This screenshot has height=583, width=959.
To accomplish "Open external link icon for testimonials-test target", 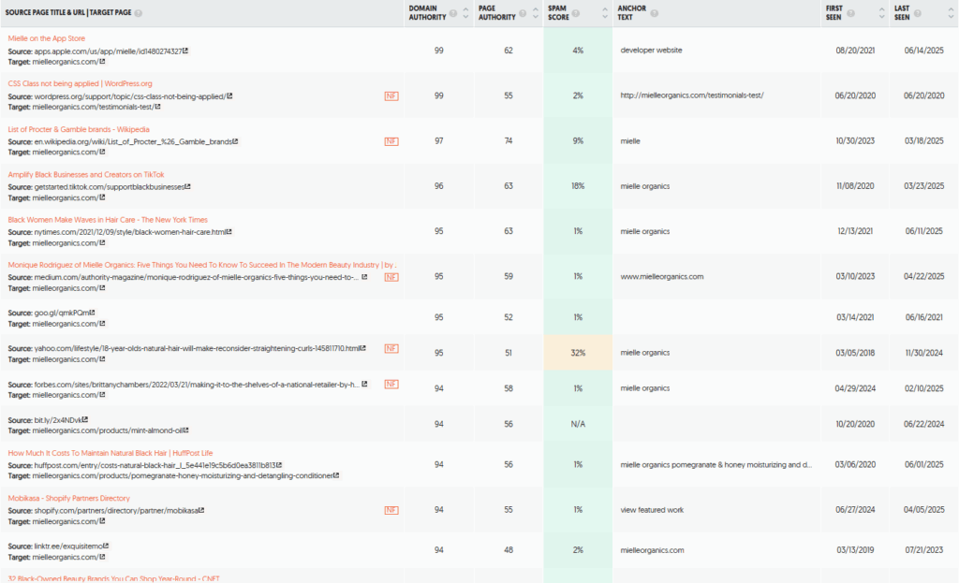I will [x=157, y=107].
